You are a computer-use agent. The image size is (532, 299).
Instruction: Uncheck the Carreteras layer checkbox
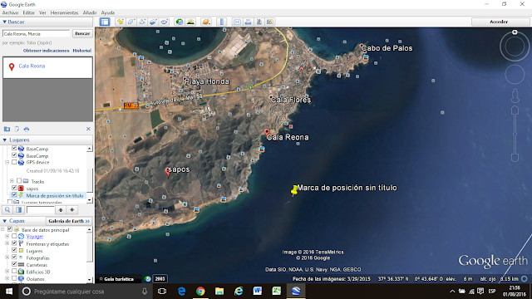tap(14, 264)
